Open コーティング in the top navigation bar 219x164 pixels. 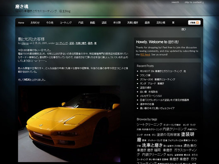(66, 23)
